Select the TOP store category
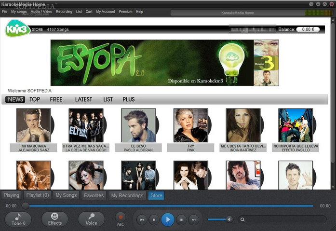Image resolution: width=336 pixels, height=231 pixels. (35, 99)
